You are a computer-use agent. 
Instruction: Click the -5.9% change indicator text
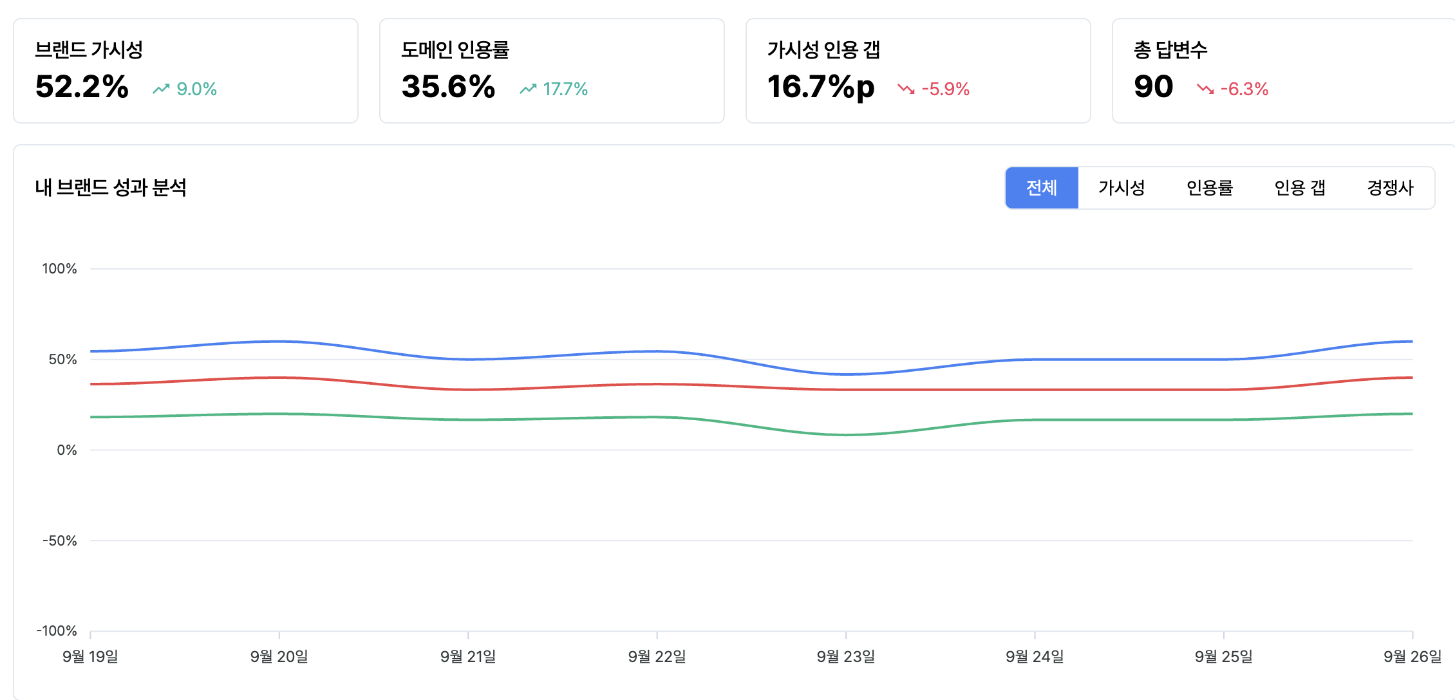[945, 89]
